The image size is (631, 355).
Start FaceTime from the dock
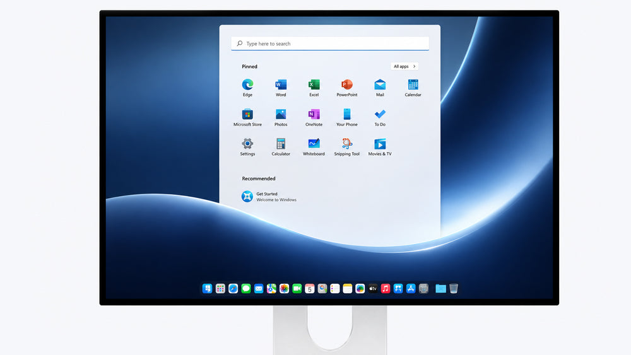(x=297, y=288)
